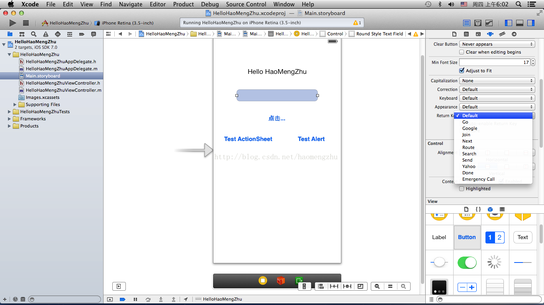The height and width of the screenshot is (305, 544).
Task: Show the Size inspector ruler icon
Action: pyautogui.click(x=502, y=34)
